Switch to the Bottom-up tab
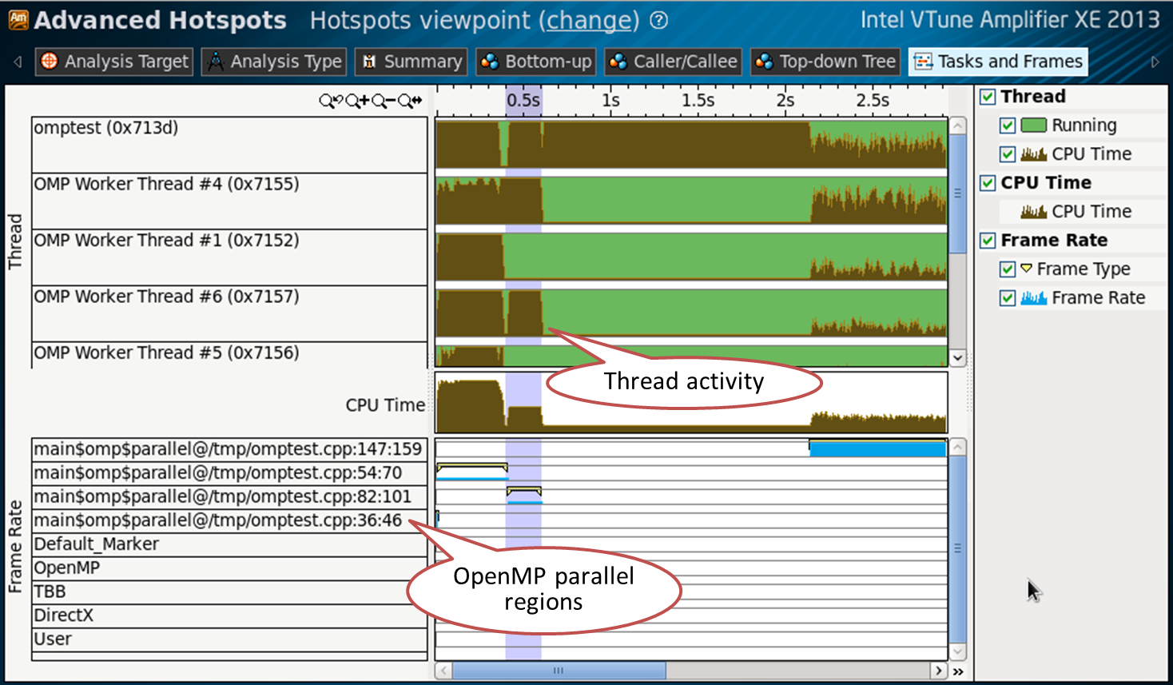The width and height of the screenshot is (1173, 685). (x=535, y=62)
